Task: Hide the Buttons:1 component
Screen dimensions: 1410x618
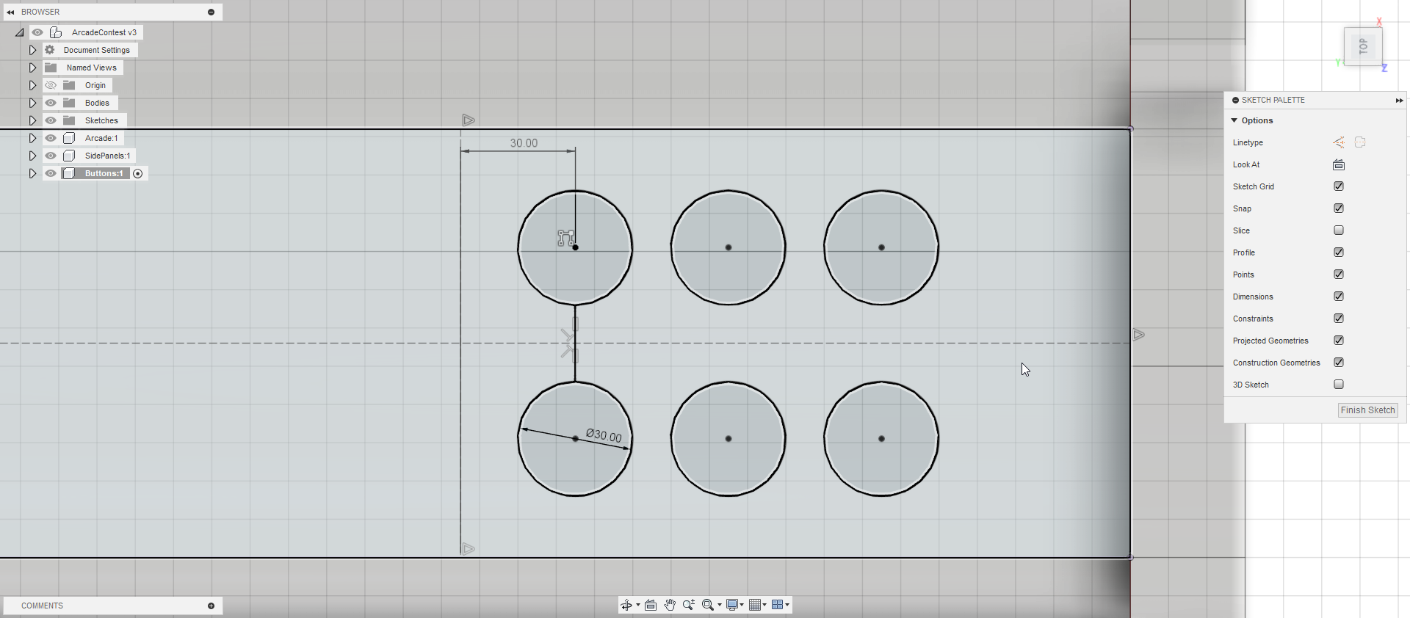Action: 51,173
